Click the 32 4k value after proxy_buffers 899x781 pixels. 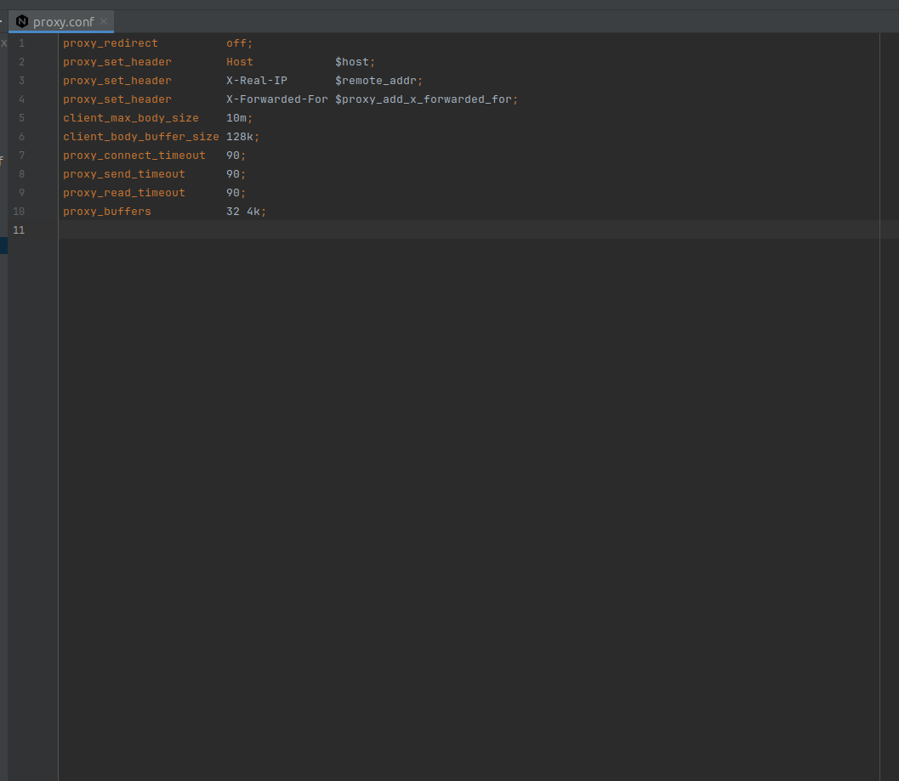click(245, 211)
